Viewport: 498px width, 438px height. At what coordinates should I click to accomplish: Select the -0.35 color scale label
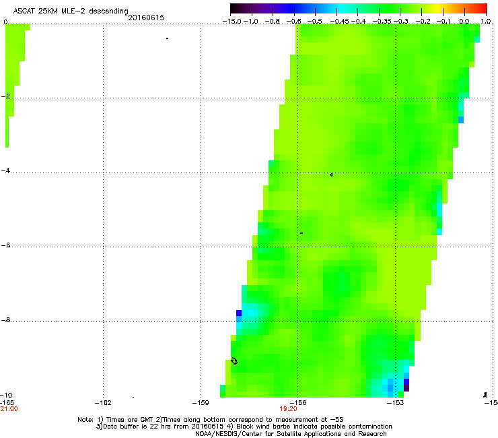click(382, 22)
